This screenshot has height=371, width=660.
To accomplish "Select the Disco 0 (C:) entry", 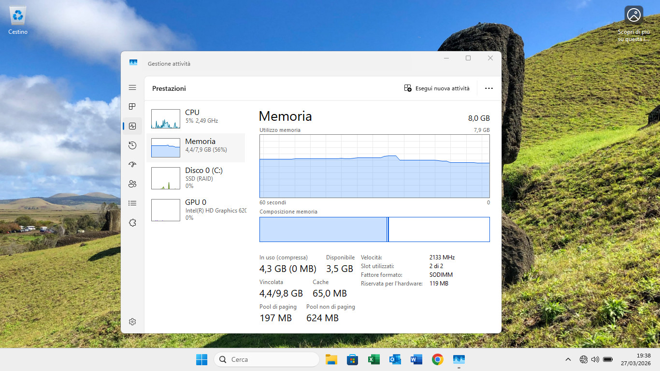I will (x=196, y=178).
